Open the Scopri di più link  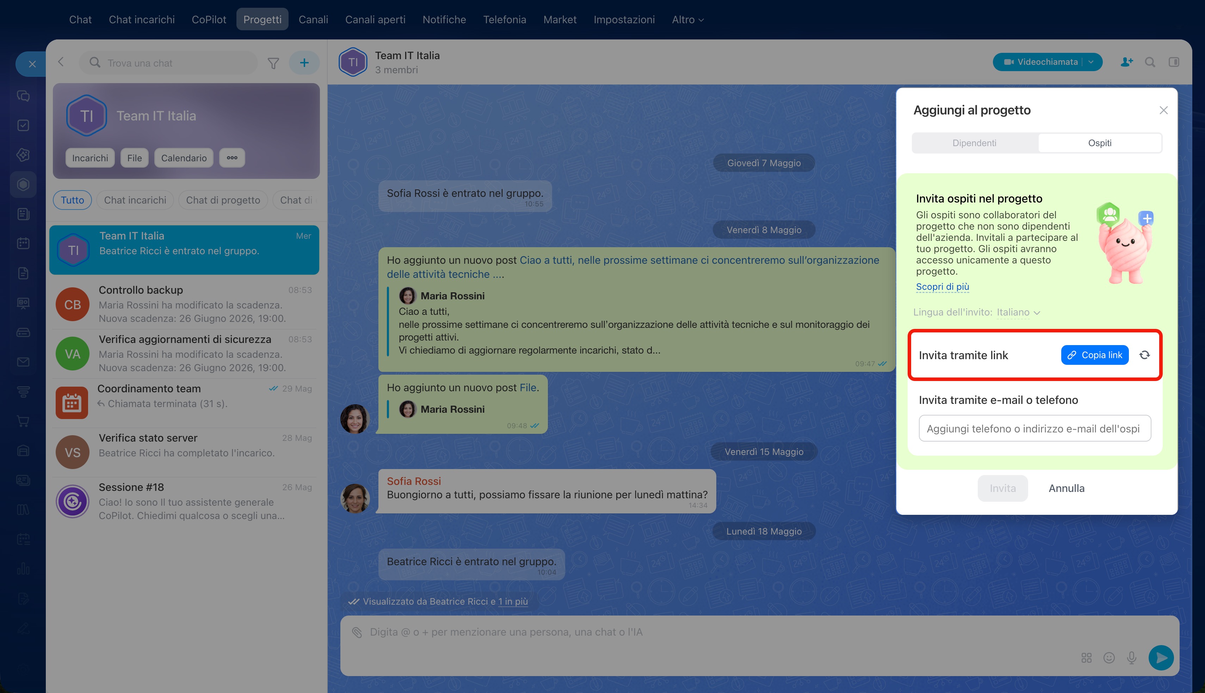943,287
